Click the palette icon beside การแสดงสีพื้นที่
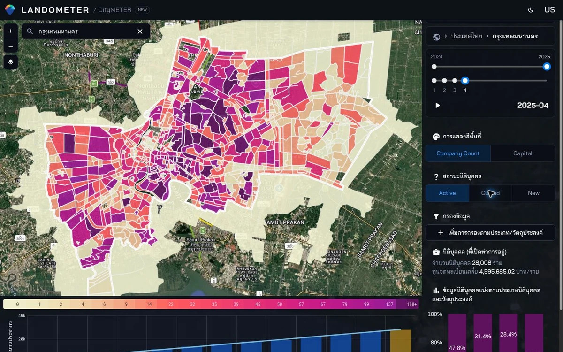Viewport: 563px width, 352px height. tap(436, 137)
